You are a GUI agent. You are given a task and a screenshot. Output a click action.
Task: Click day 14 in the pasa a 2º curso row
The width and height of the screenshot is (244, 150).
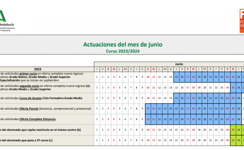pos(171,141)
